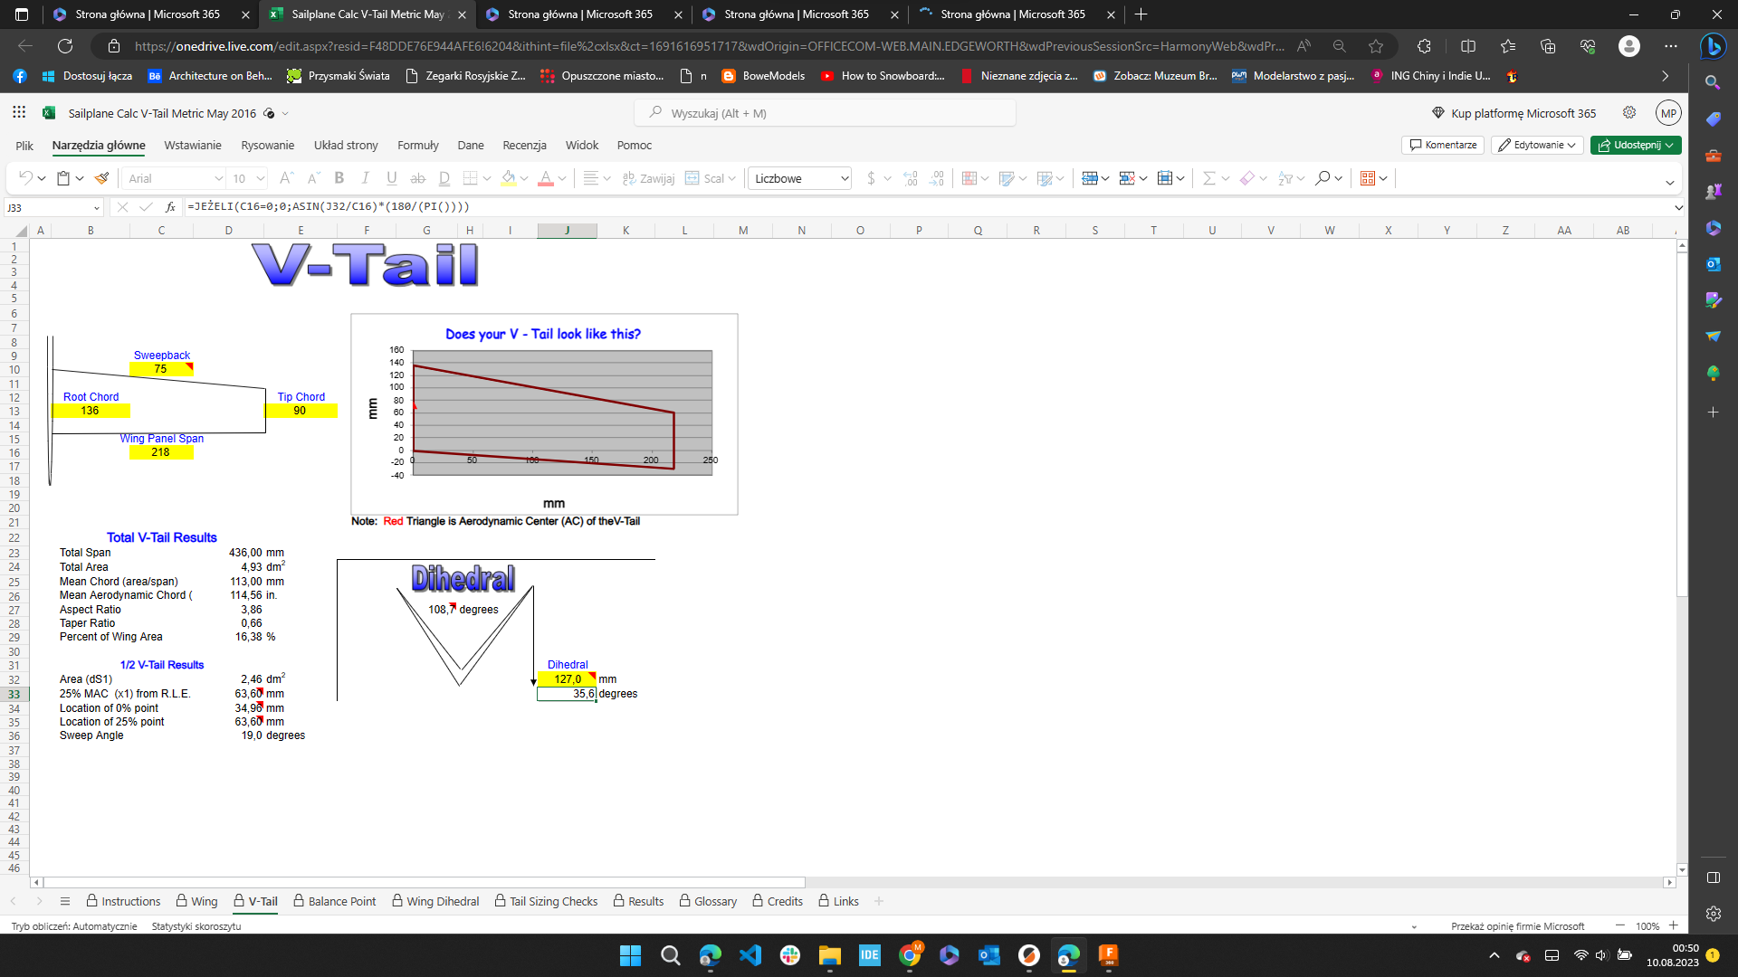Click the Insert Function fx icon

pyautogui.click(x=170, y=207)
